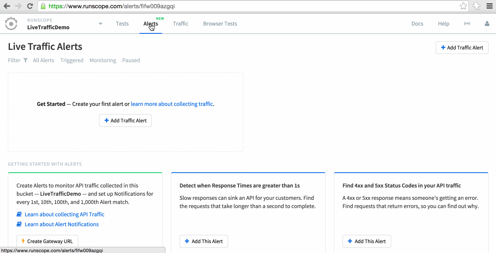Screen dimensions: 496x253
Task: Filter by Monitoring alerts
Action: pyautogui.click(x=103, y=60)
